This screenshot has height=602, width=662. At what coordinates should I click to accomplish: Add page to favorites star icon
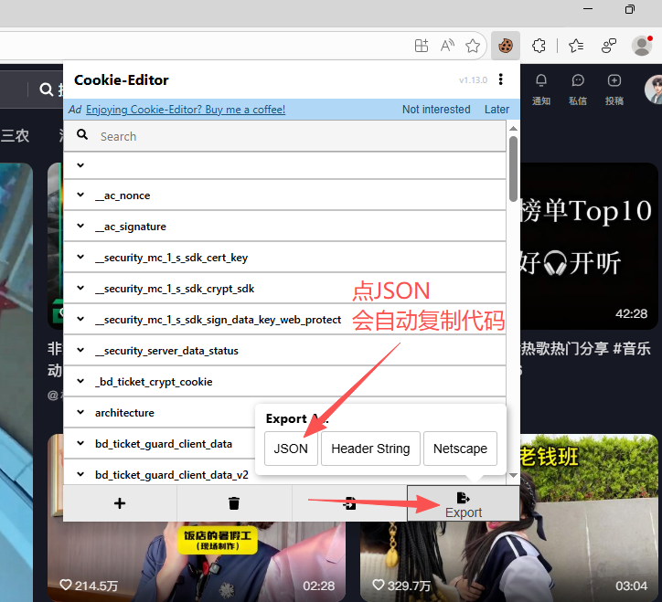473,45
